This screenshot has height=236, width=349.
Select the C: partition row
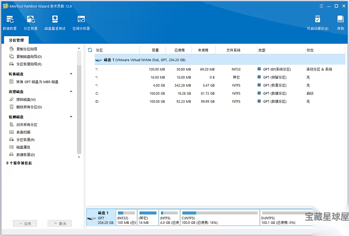pyautogui.click(x=220, y=93)
